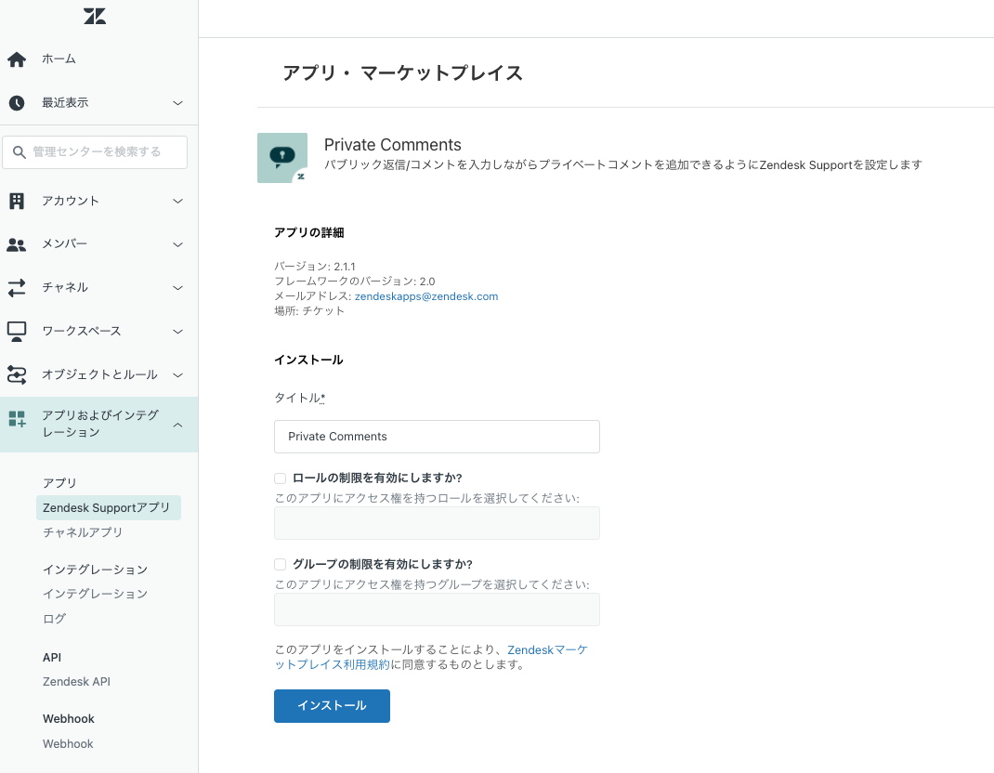Click the monitor icon for ワークスペース
The height and width of the screenshot is (773, 994).
(x=17, y=332)
